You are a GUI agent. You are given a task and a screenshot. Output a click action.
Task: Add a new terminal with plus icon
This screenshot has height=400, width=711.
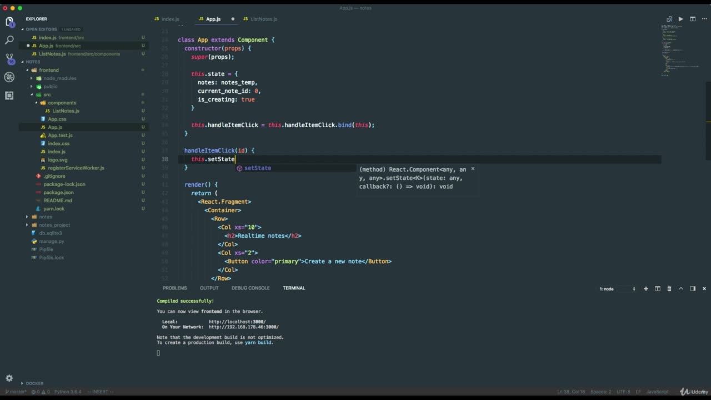[646, 289]
